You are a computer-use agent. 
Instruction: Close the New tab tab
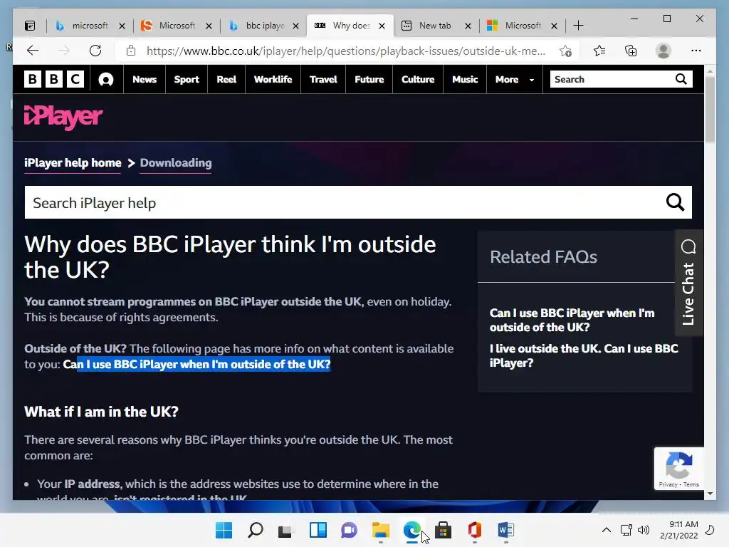[x=468, y=26]
